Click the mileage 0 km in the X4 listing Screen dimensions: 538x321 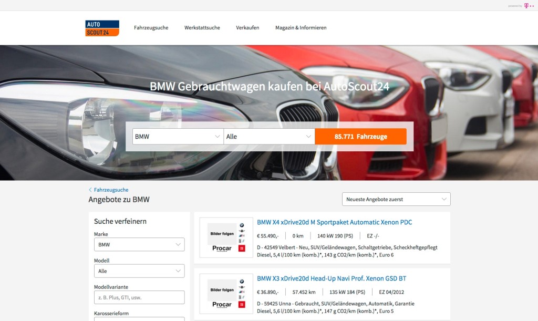tap(298, 236)
